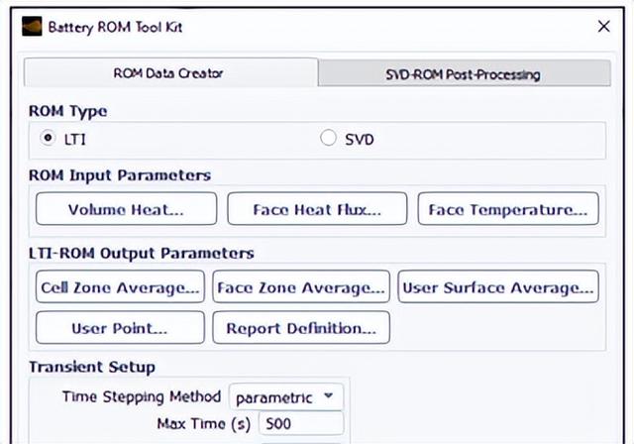
Task: Close the Battery ROM Tool Kit dialog
Action: pos(603,28)
